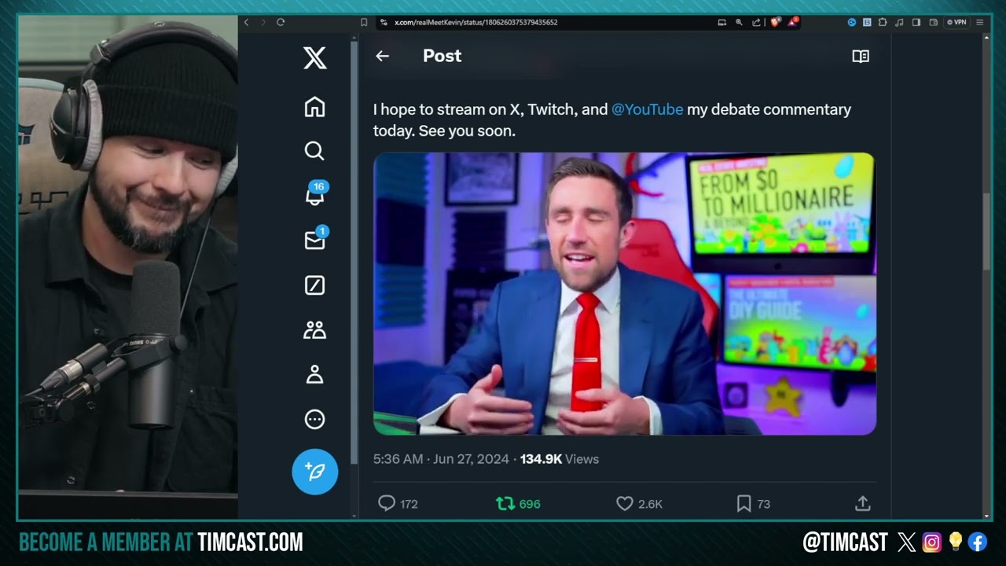This screenshot has height=566, width=1006.
Task: Open the More circle-dots menu
Action: (314, 420)
